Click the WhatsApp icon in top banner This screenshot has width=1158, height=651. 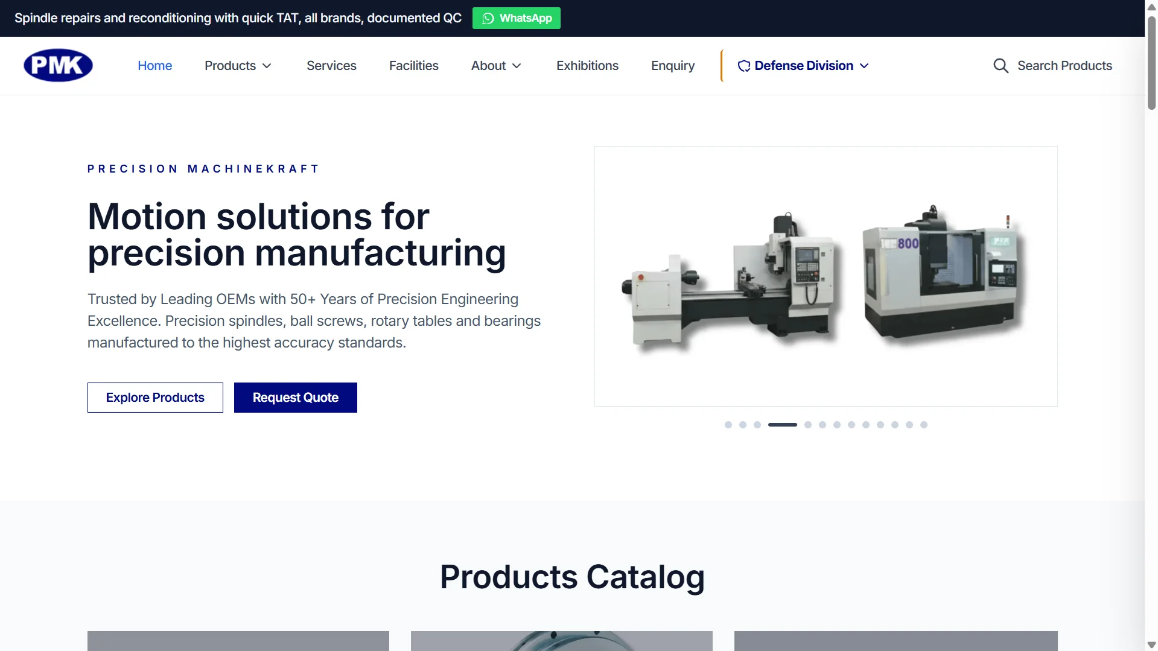click(x=488, y=18)
